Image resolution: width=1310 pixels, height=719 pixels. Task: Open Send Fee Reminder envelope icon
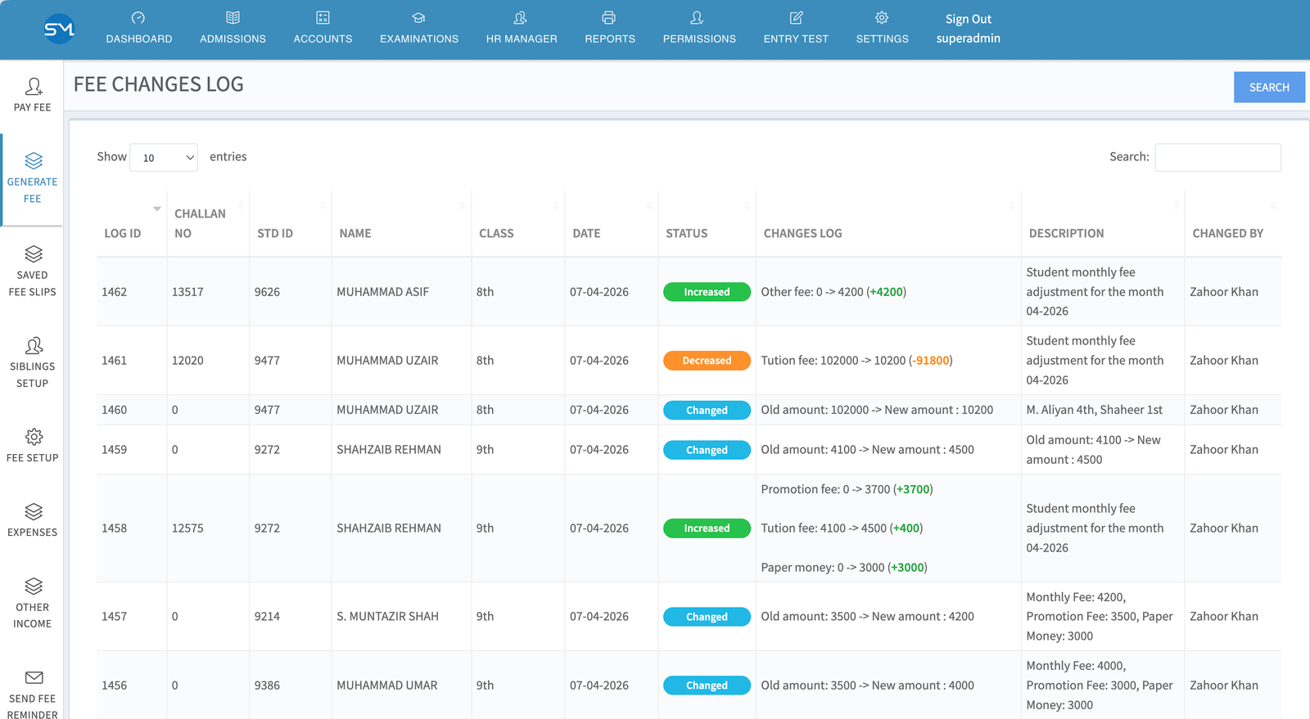[33, 678]
